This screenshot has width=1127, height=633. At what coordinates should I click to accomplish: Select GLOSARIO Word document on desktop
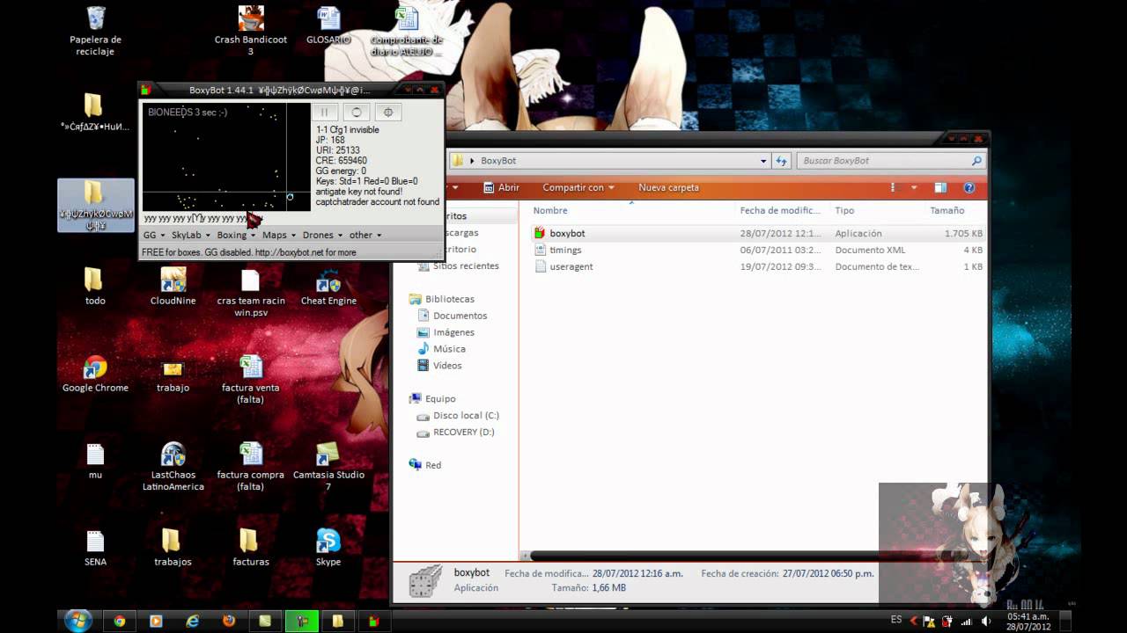[328, 25]
